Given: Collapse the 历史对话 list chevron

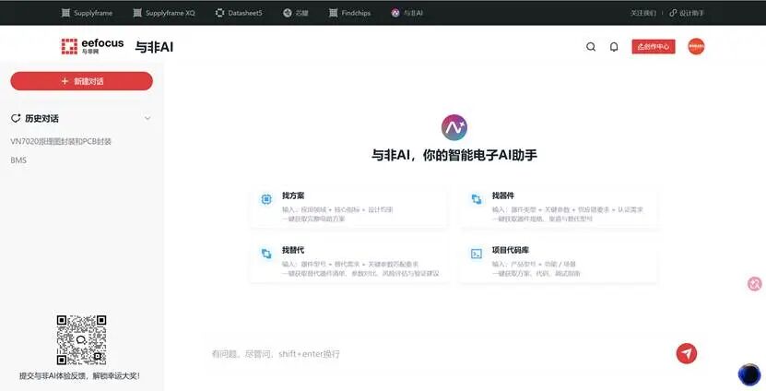Looking at the screenshot, I should [147, 118].
